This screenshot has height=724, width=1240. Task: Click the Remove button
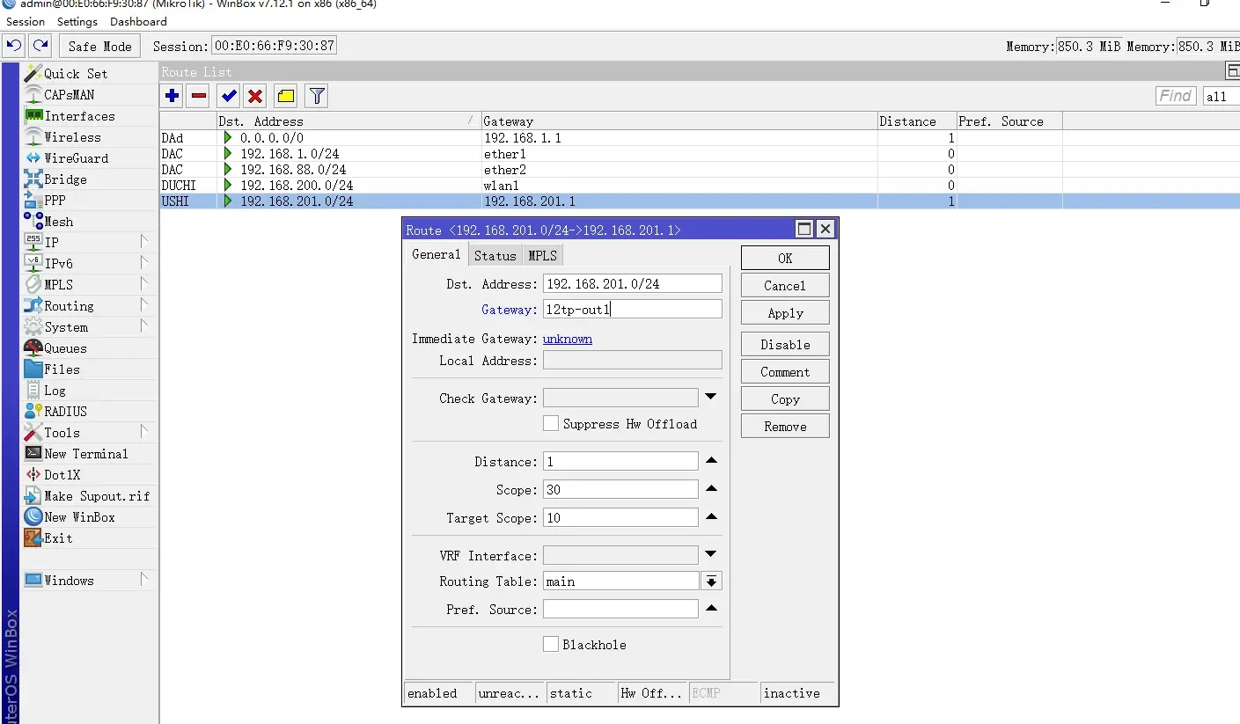pyautogui.click(x=785, y=426)
